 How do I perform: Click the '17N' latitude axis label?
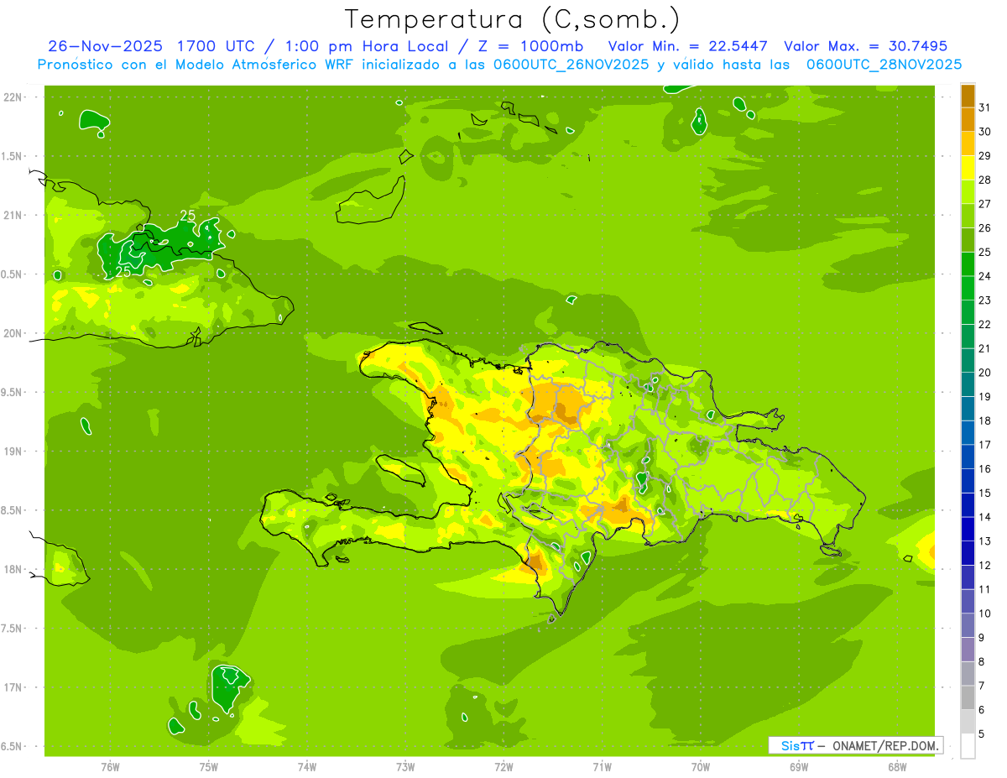14,687
